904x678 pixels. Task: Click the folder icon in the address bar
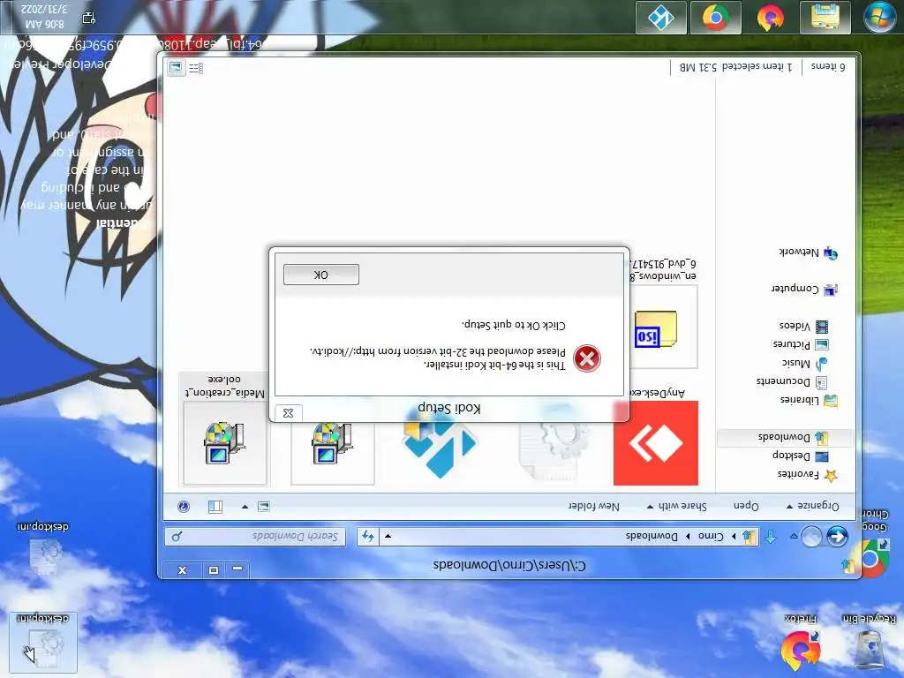pos(749,537)
